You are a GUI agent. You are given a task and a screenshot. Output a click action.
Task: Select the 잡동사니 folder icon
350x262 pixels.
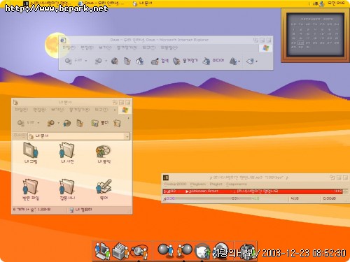(67, 189)
